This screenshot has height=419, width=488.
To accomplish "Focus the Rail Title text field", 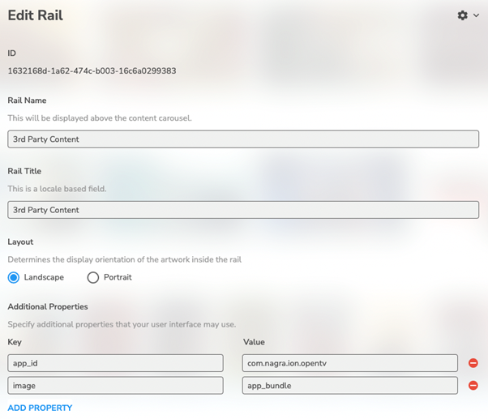I will coord(243,210).
